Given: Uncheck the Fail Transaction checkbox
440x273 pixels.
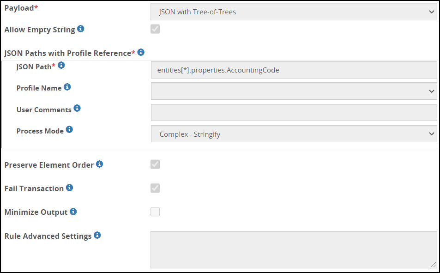Looking at the screenshot, I should pyautogui.click(x=155, y=188).
